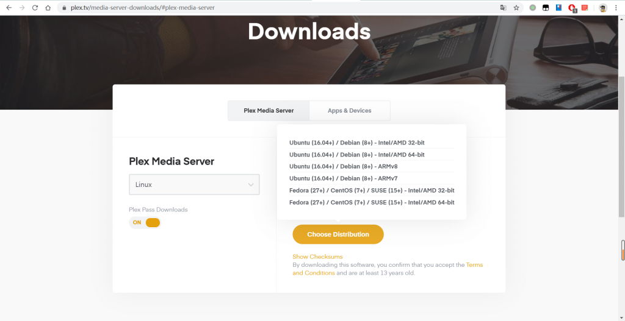Switch to Apps & Devices tab
The image size is (625, 321).
[350, 111]
